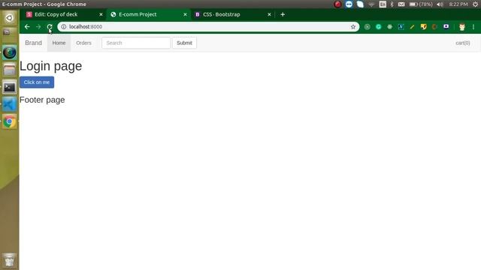
Task: Click the Bluetooth indicator icon
Action: 392,4
